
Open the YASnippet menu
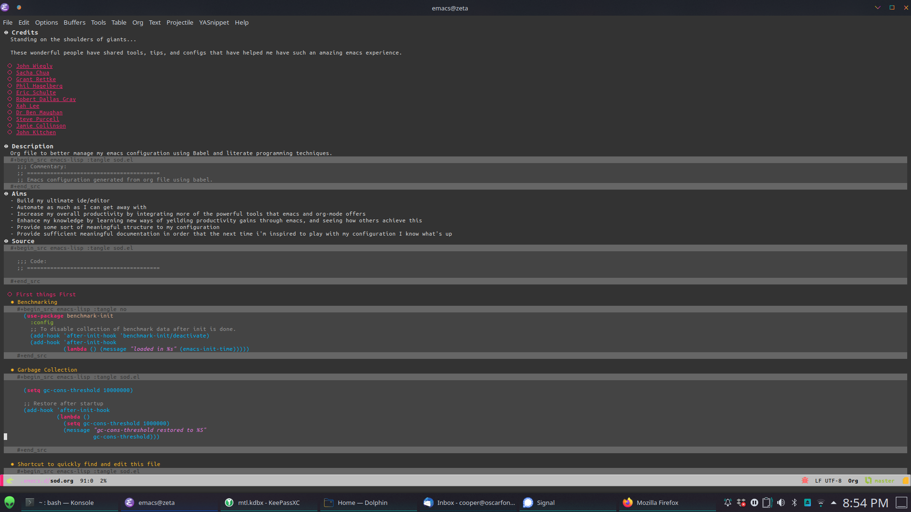point(214,22)
